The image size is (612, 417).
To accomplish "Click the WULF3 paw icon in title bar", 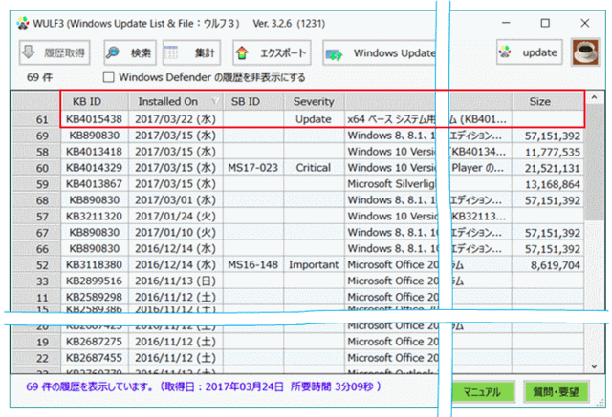I will pos(23,23).
